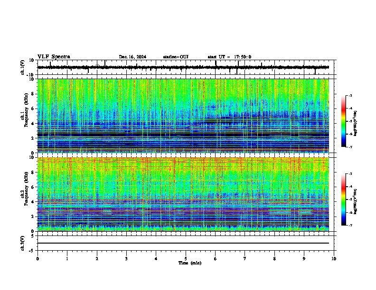Image resolution: width=376 pixels, height=290 pixels.
Task: Click the "4" kHz tick on ch.1 spectrogram
Action: (33, 124)
